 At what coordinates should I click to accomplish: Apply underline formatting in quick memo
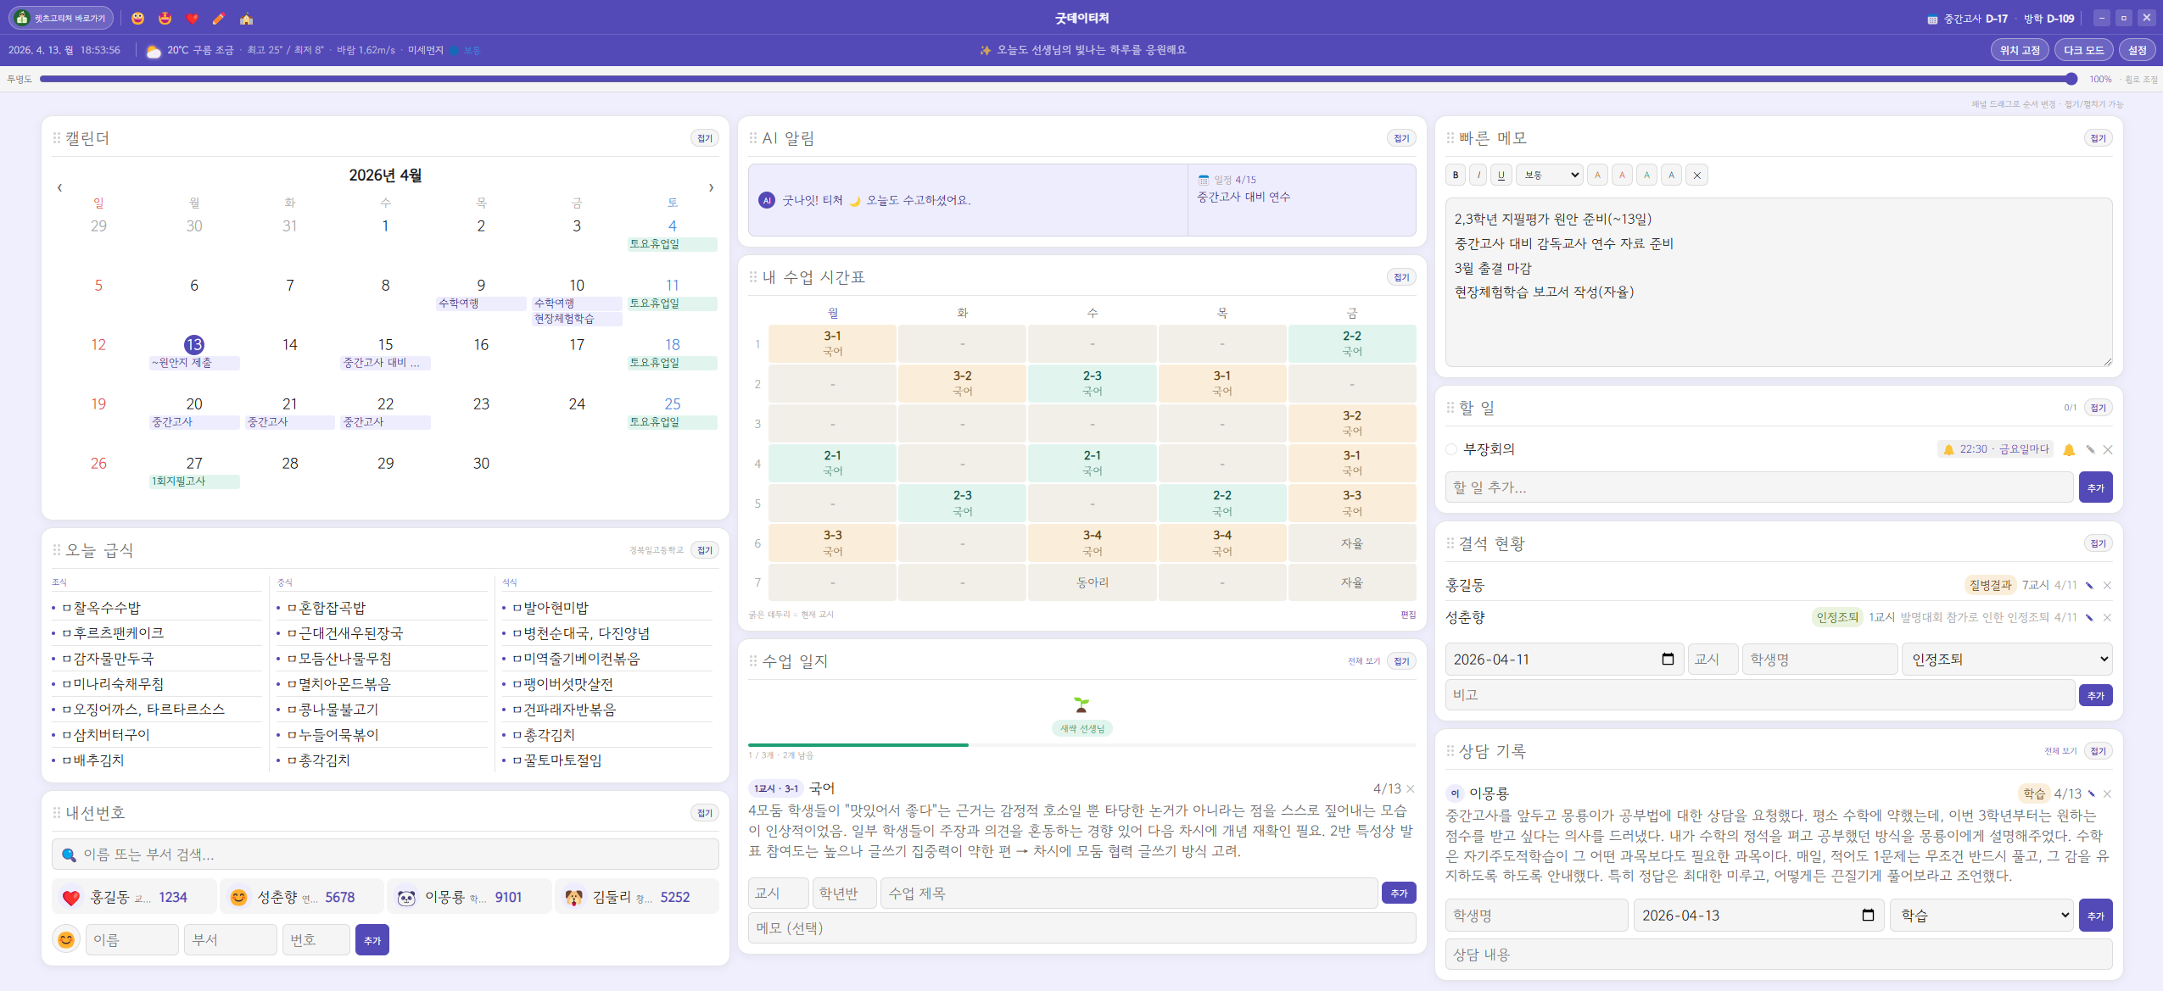pyautogui.click(x=1501, y=175)
